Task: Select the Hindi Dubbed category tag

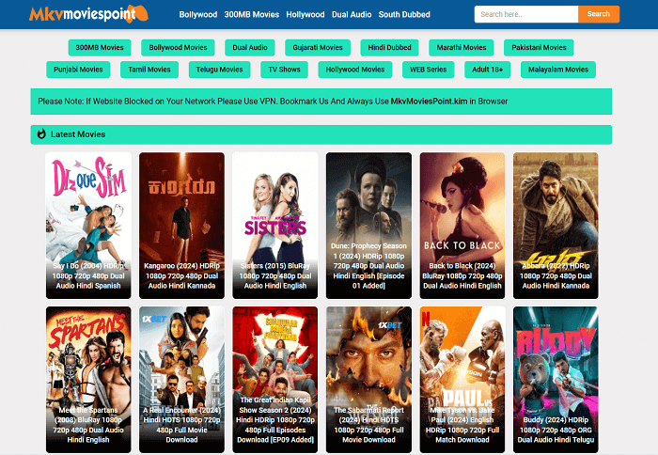Action: [389, 47]
